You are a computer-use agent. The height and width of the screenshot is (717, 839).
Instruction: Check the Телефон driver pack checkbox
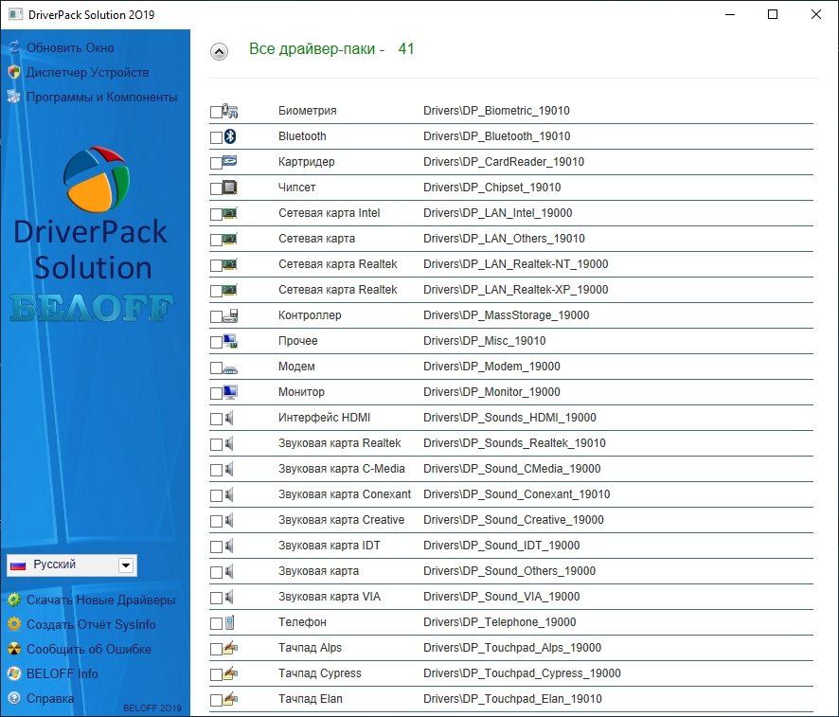click(x=216, y=624)
